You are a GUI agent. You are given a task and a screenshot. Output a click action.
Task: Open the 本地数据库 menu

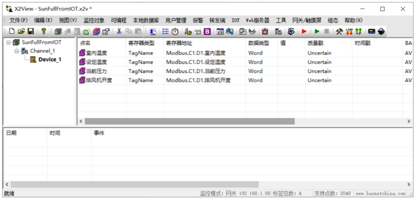point(146,20)
